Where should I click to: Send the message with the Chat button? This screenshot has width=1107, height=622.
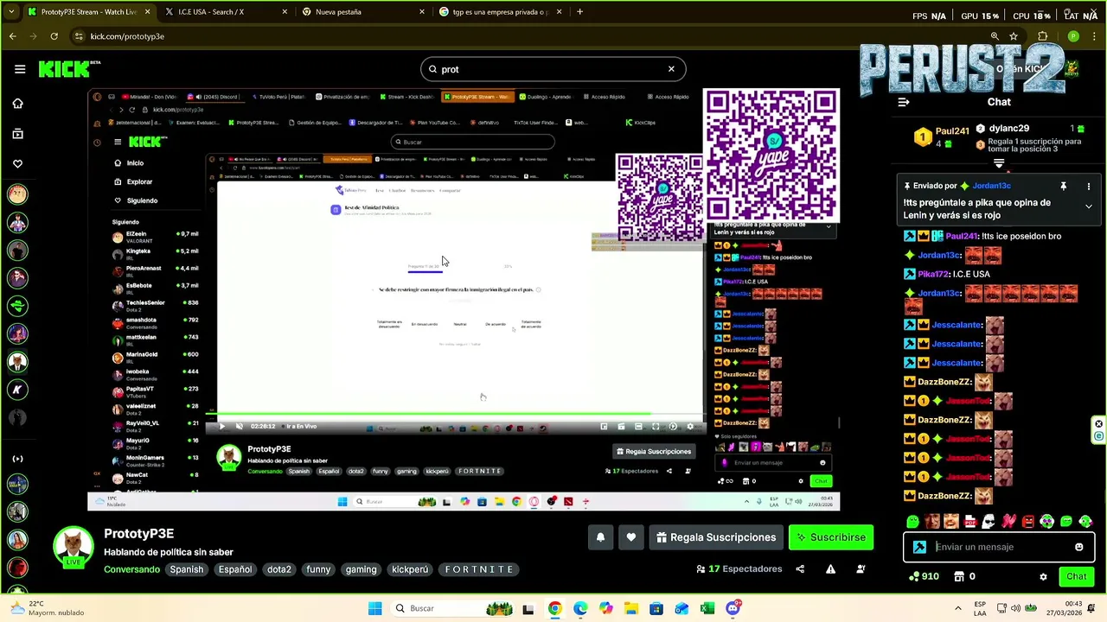click(1076, 576)
